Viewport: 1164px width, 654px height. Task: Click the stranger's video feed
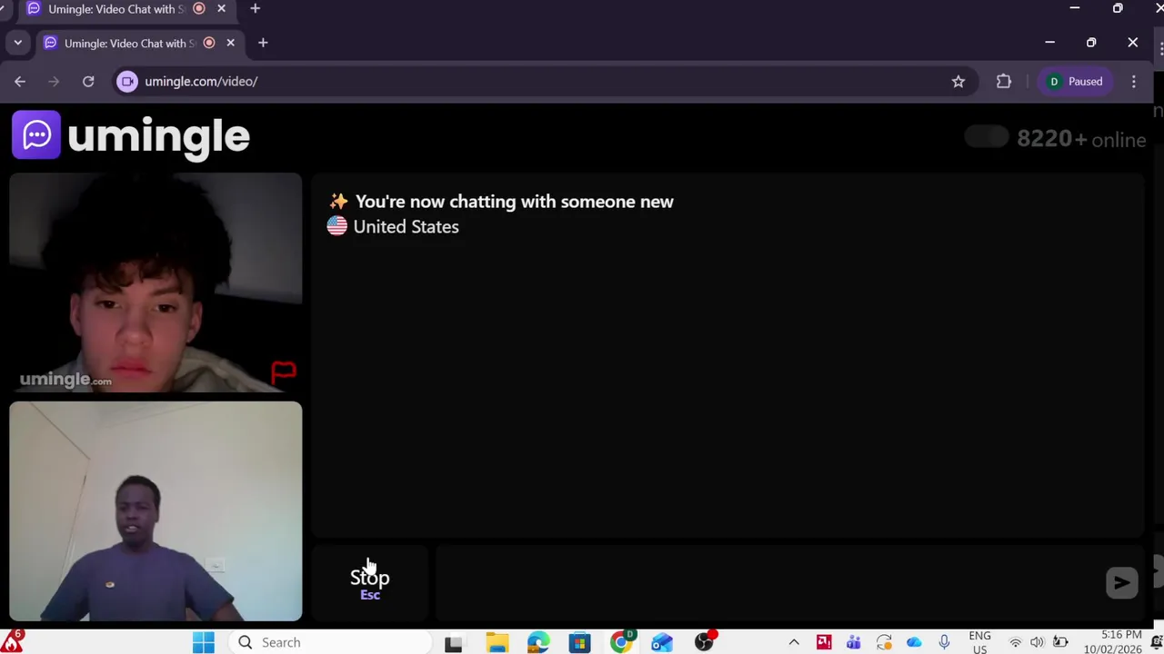[156, 282]
